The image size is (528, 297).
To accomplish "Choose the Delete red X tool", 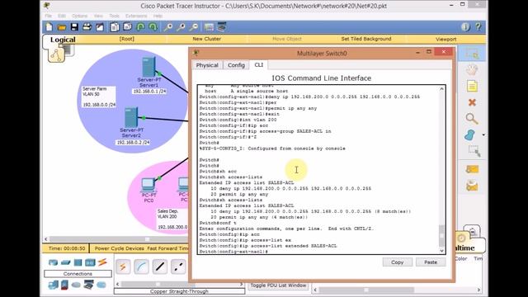I will 472,102.
